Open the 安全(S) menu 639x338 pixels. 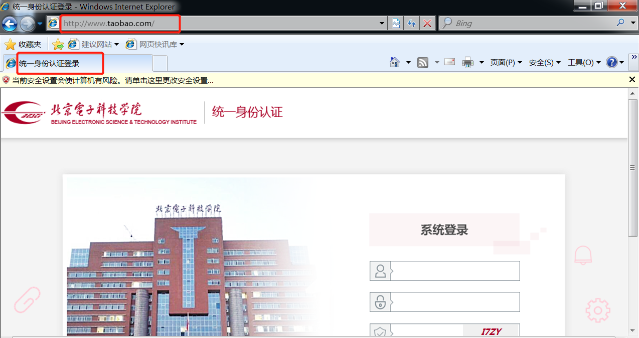(545, 63)
